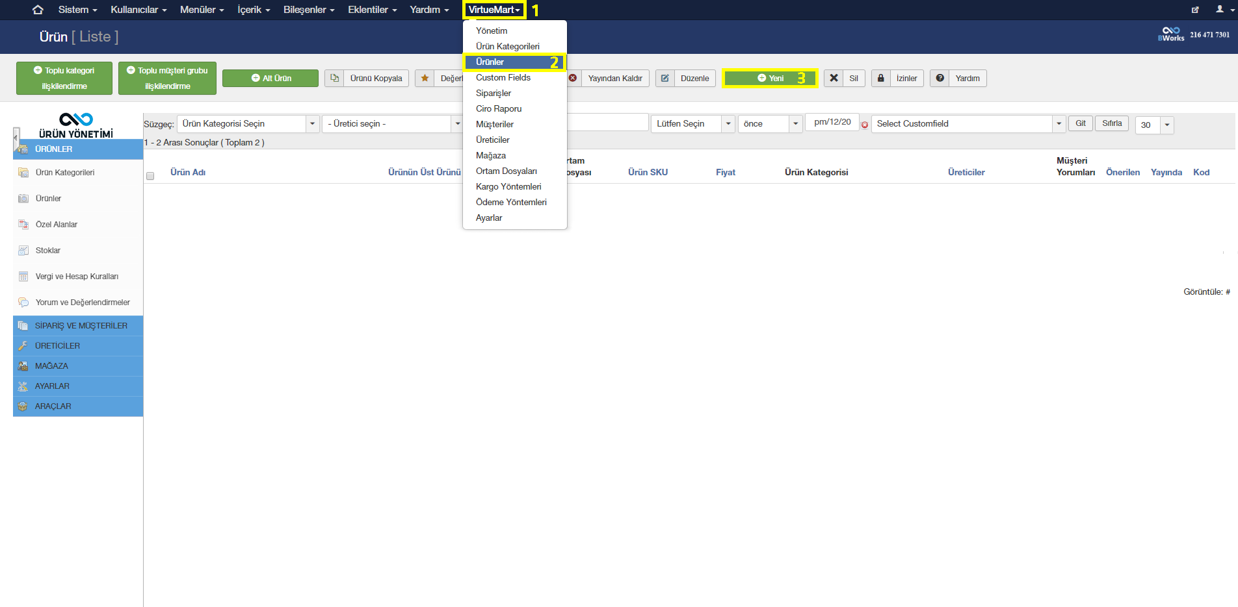This screenshot has width=1238, height=607.
Task: Click the Ürünü Kopyala copy icon
Action: 334,78
